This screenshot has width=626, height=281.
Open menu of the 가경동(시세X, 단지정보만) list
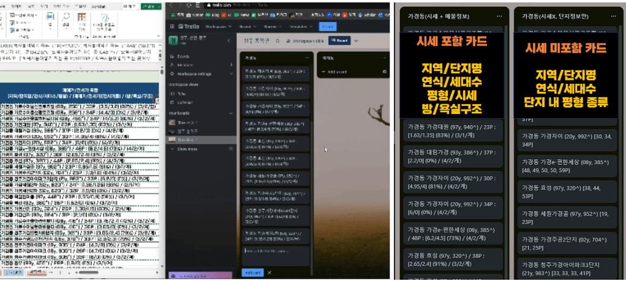click(x=613, y=17)
